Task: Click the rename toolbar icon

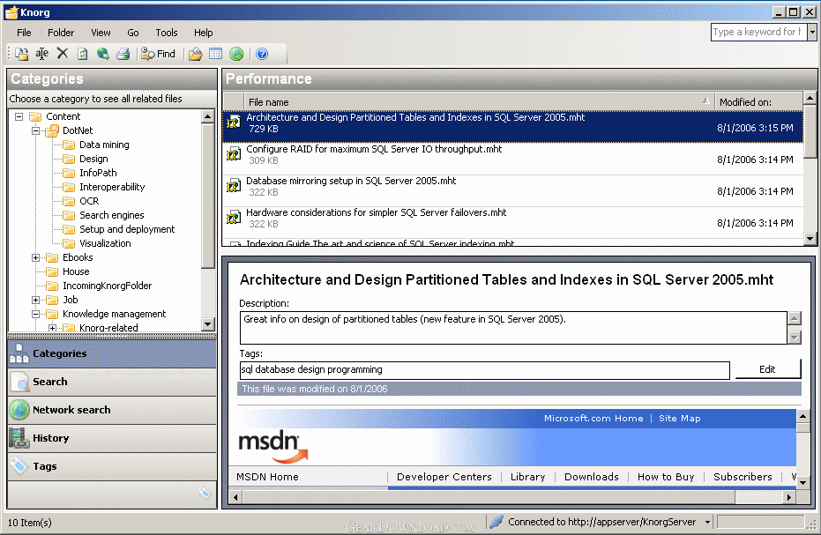Action: (42, 54)
